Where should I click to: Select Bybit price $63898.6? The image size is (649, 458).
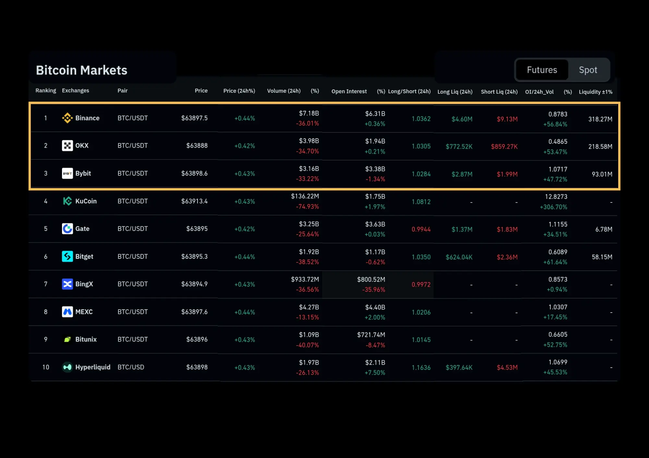coord(194,174)
